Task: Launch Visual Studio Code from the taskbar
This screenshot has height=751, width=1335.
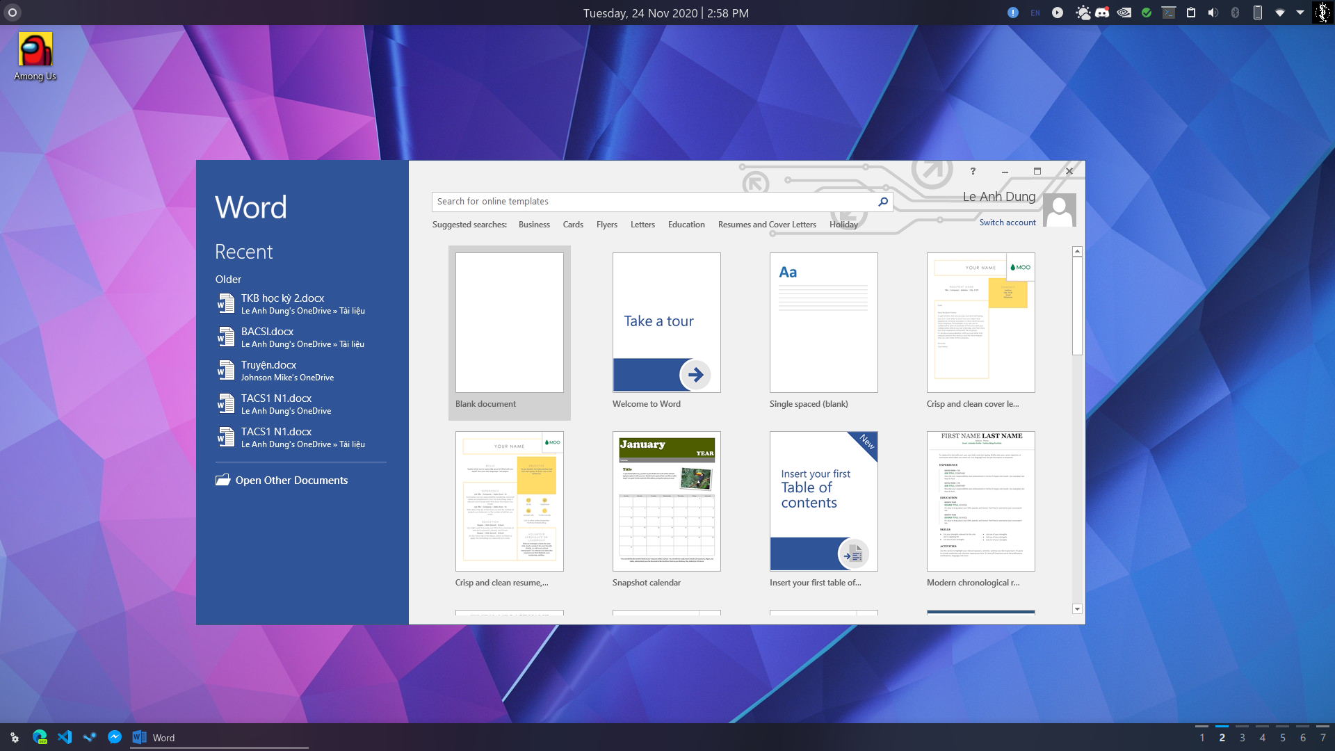Action: 65,737
